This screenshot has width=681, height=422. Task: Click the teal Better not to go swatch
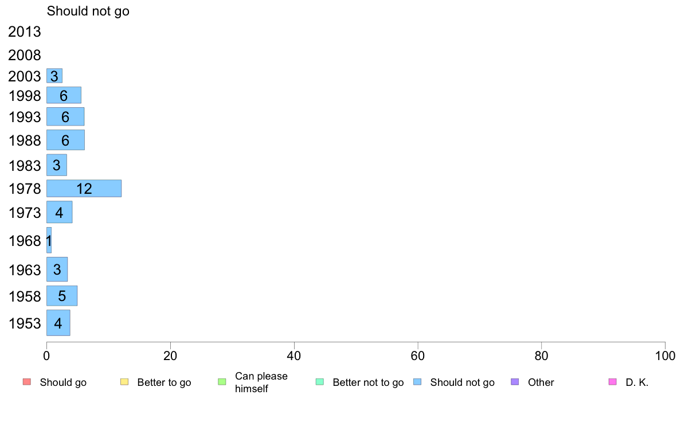point(320,382)
